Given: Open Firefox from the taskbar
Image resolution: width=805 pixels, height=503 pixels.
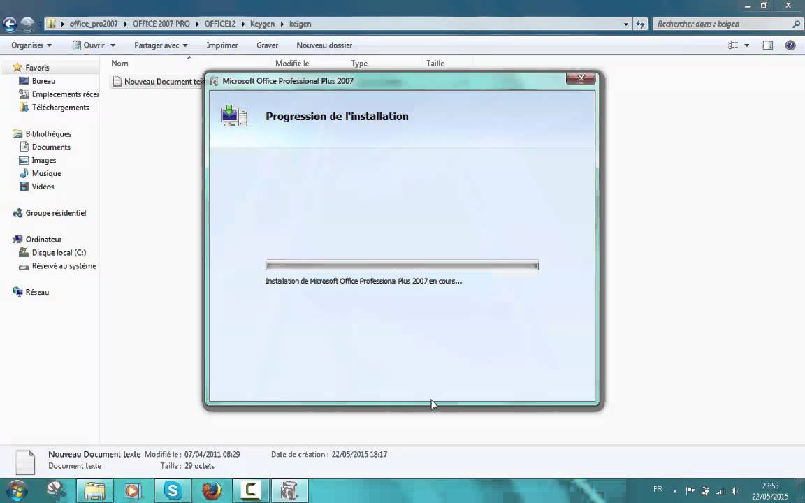Looking at the screenshot, I should (x=212, y=490).
